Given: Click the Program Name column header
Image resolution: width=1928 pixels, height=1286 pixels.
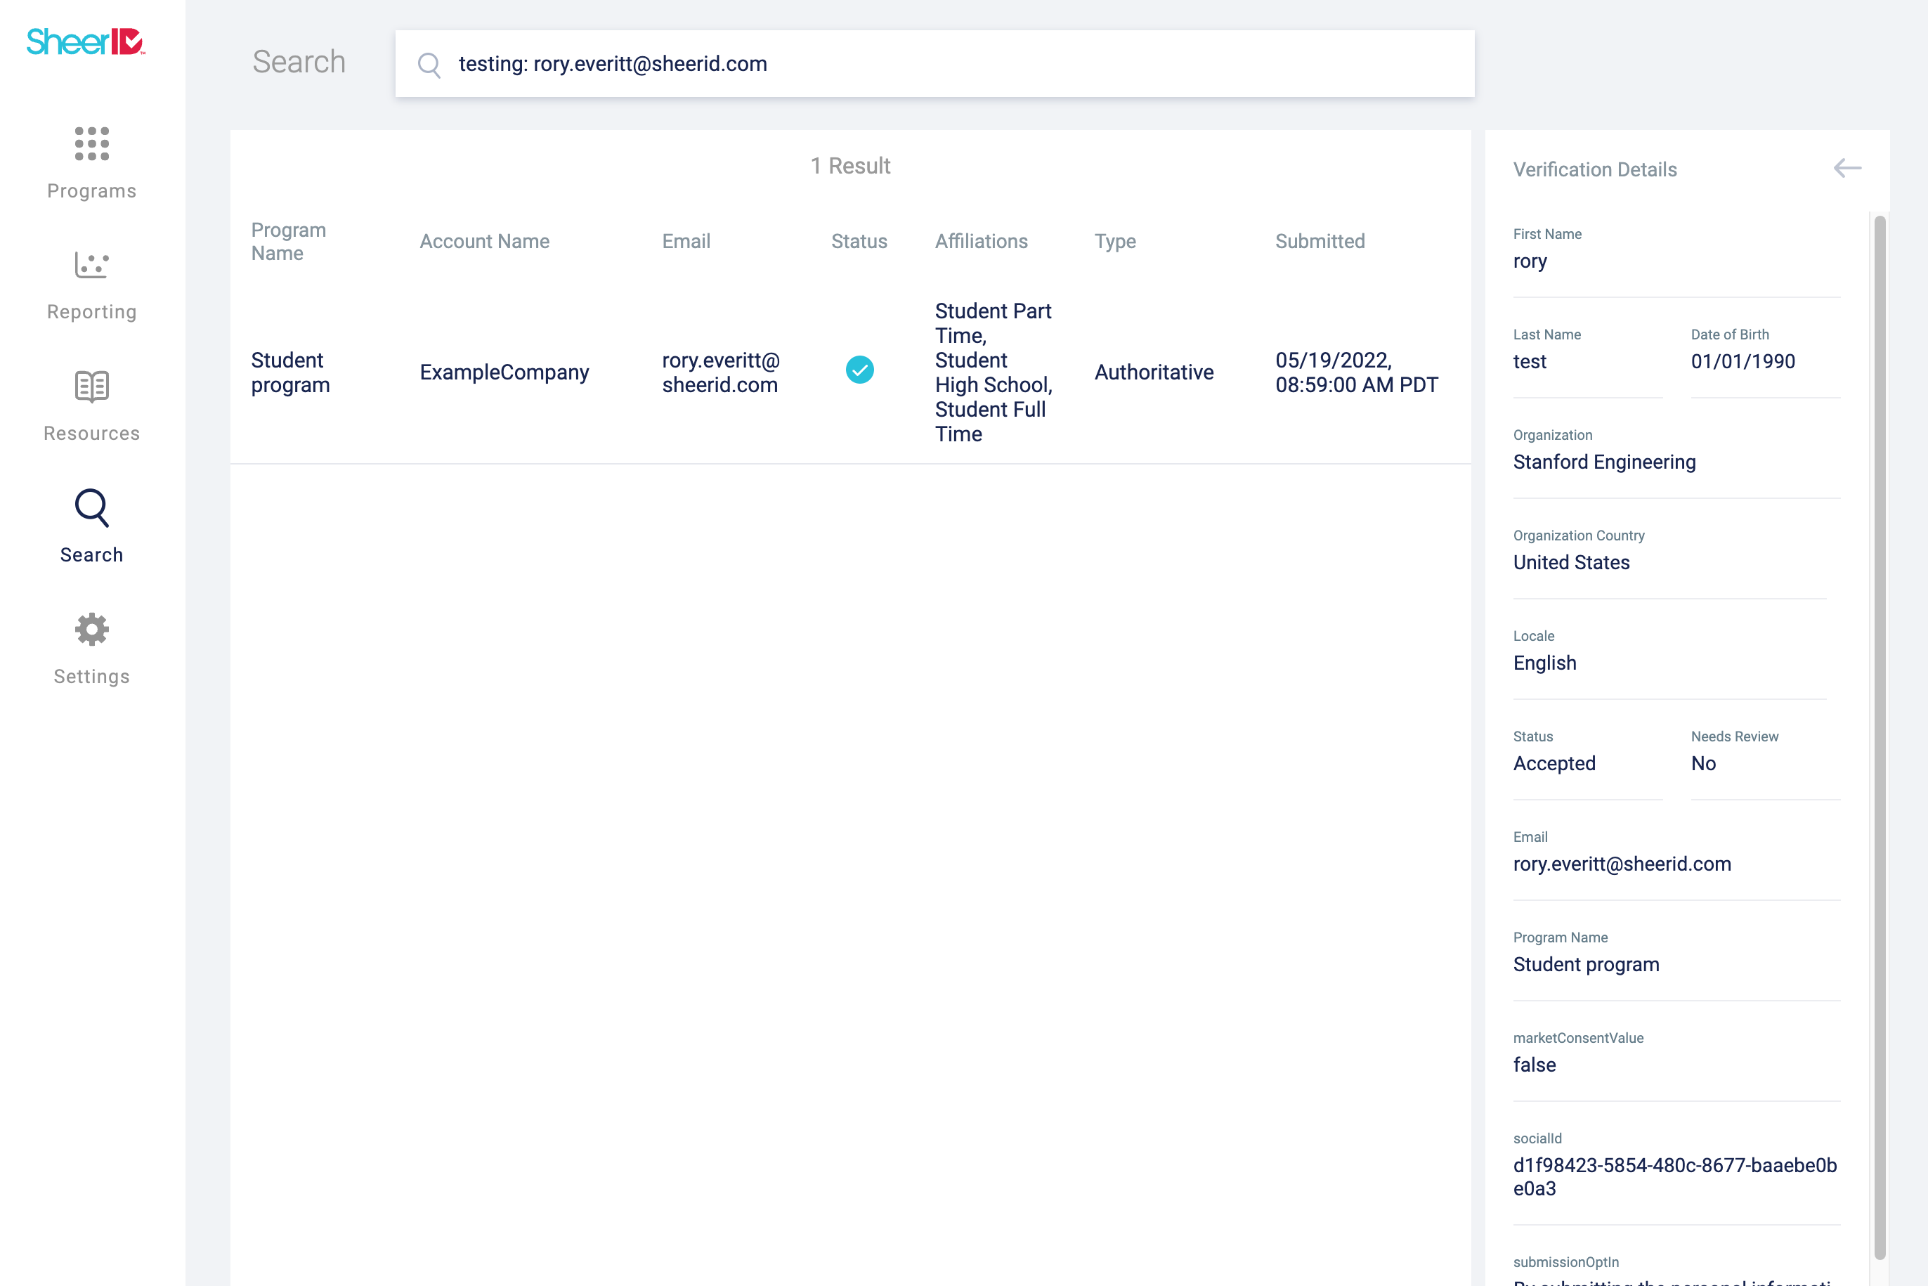Looking at the screenshot, I should tap(288, 241).
